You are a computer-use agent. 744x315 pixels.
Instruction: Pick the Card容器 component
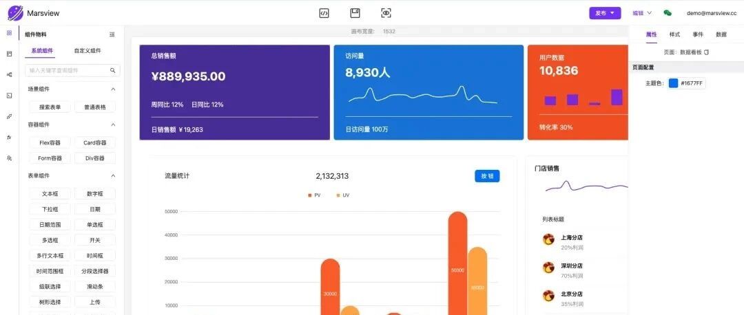pos(95,142)
